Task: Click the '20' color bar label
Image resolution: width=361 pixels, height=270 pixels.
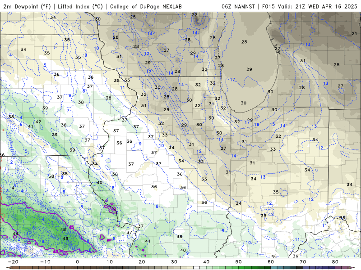Action: click(142, 262)
